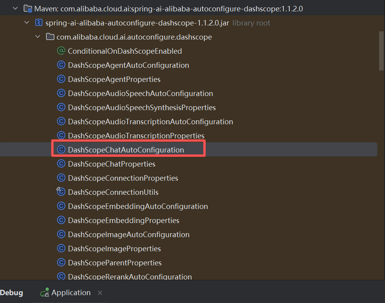Click the DashScopeParentProperties class icon

(61, 262)
